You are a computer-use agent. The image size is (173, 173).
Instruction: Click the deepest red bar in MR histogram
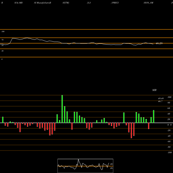click(x=131, y=130)
